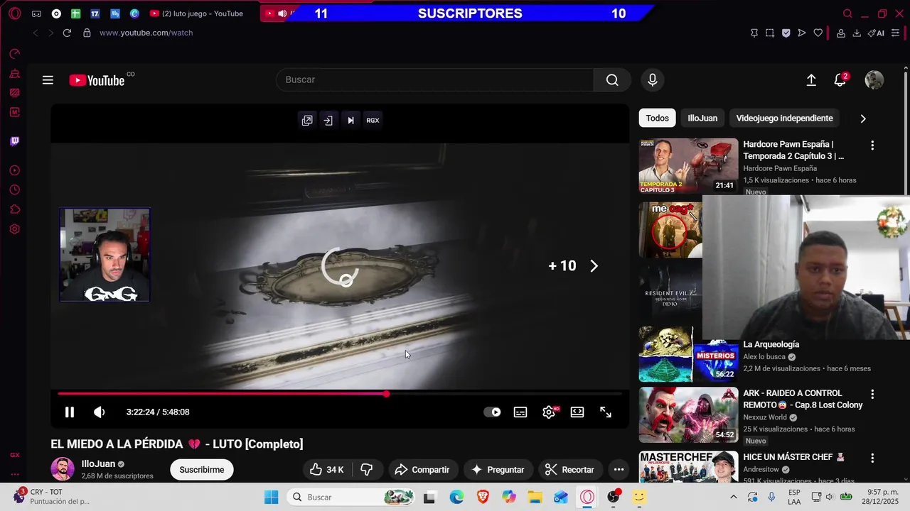
Task: Click the padlock site info icon
Action: tap(87, 33)
